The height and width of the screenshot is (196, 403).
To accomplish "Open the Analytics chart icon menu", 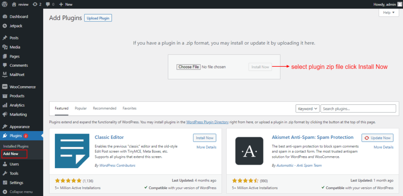I will [x=4, y=105].
